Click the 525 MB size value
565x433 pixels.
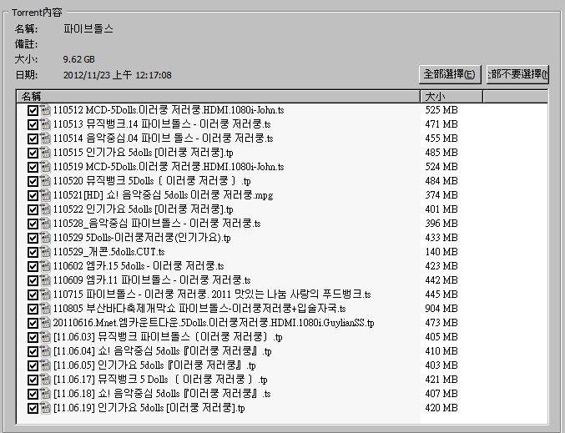coord(441,110)
